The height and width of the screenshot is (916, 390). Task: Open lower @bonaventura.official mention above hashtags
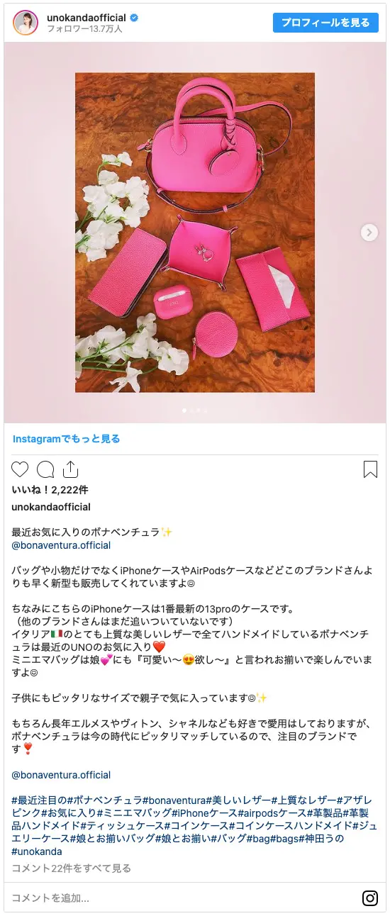click(x=61, y=775)
